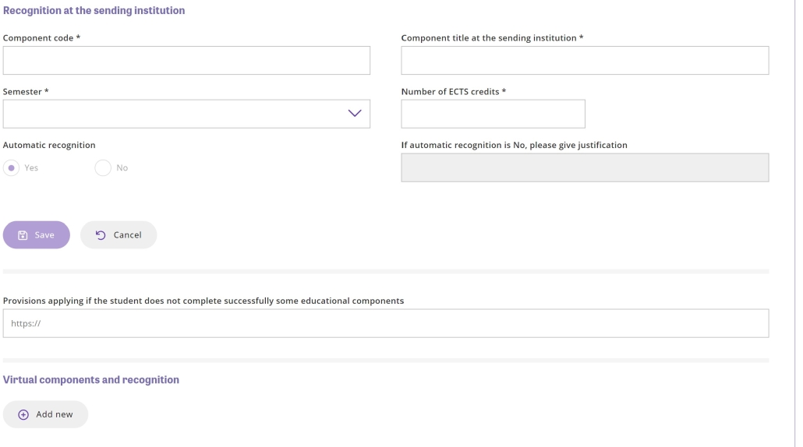Open the Semester combo box
Image resolution: width=803 pixels, height=447 pixels.
[186, 114]
